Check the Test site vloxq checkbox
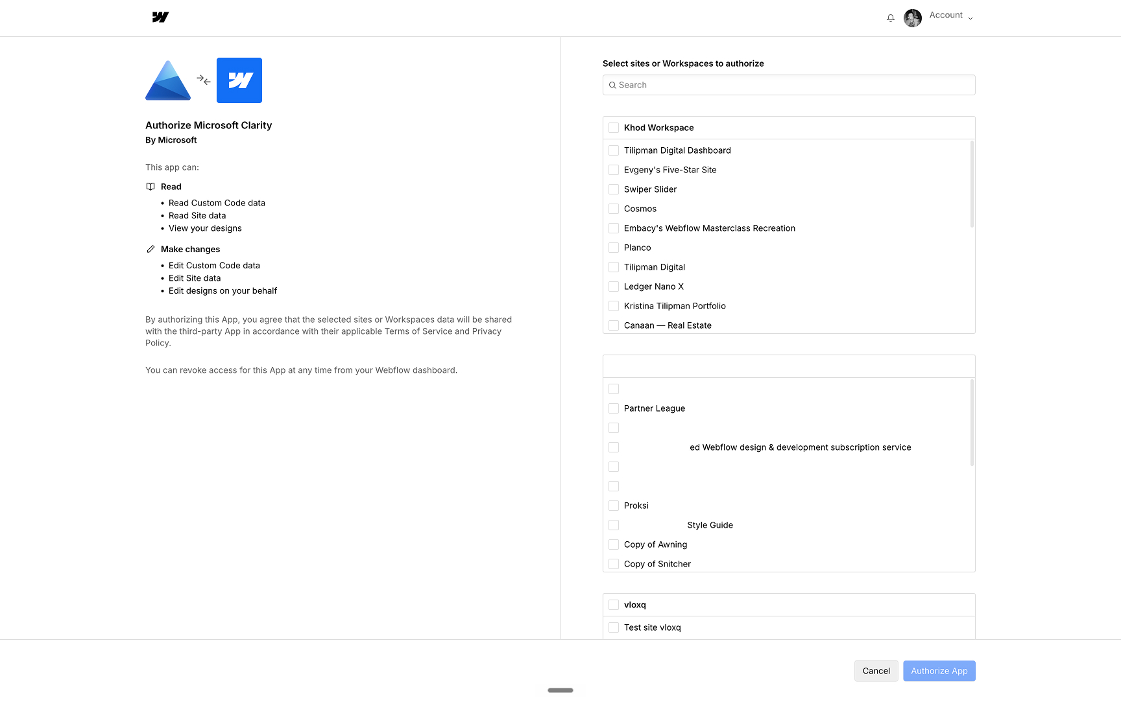Screen dimensions: 1121x702 tap(614, 627)
